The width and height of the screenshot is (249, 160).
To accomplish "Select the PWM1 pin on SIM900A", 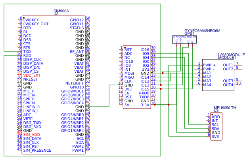I will [78, 151].
